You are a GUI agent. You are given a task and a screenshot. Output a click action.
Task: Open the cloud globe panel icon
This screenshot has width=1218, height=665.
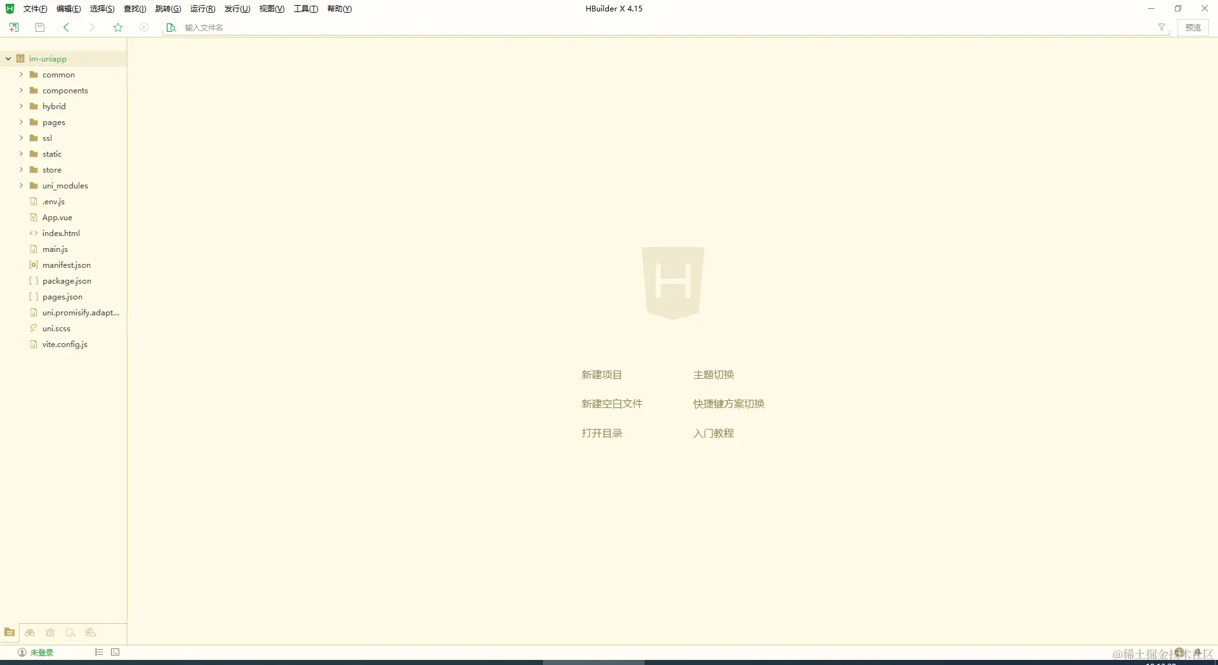coord(91,633)
